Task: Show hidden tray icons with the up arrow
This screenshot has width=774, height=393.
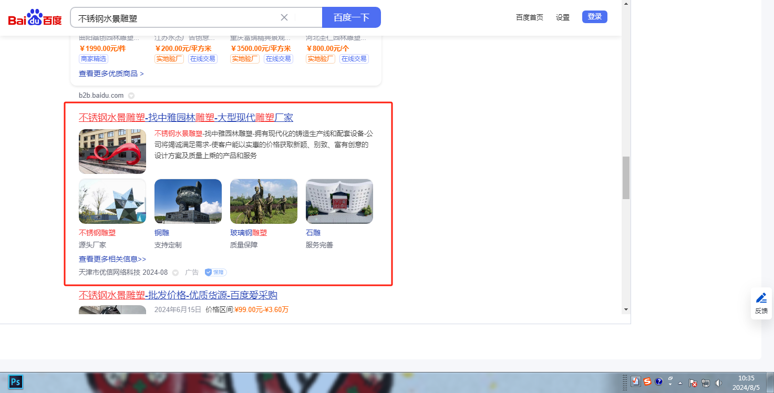Action: point(680,382)
